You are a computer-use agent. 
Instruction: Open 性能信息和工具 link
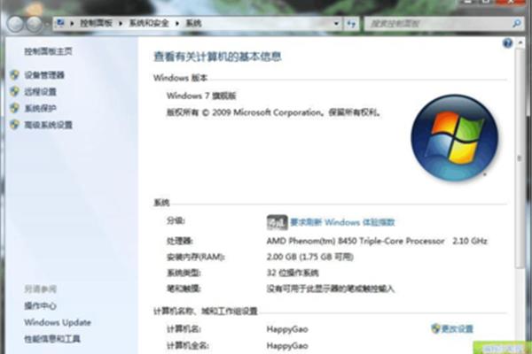52,339
